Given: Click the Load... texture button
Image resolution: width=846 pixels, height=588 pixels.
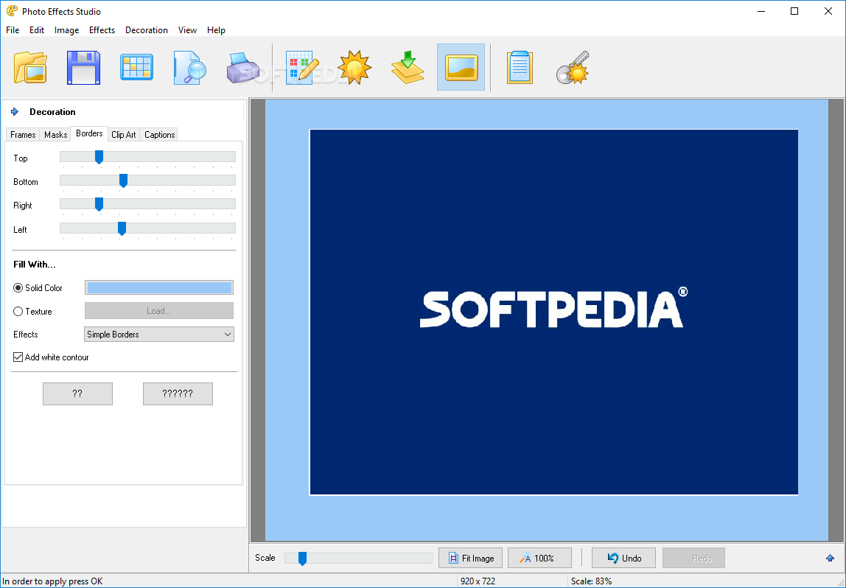Looking at the screenshot, I should tap(159, 311).
